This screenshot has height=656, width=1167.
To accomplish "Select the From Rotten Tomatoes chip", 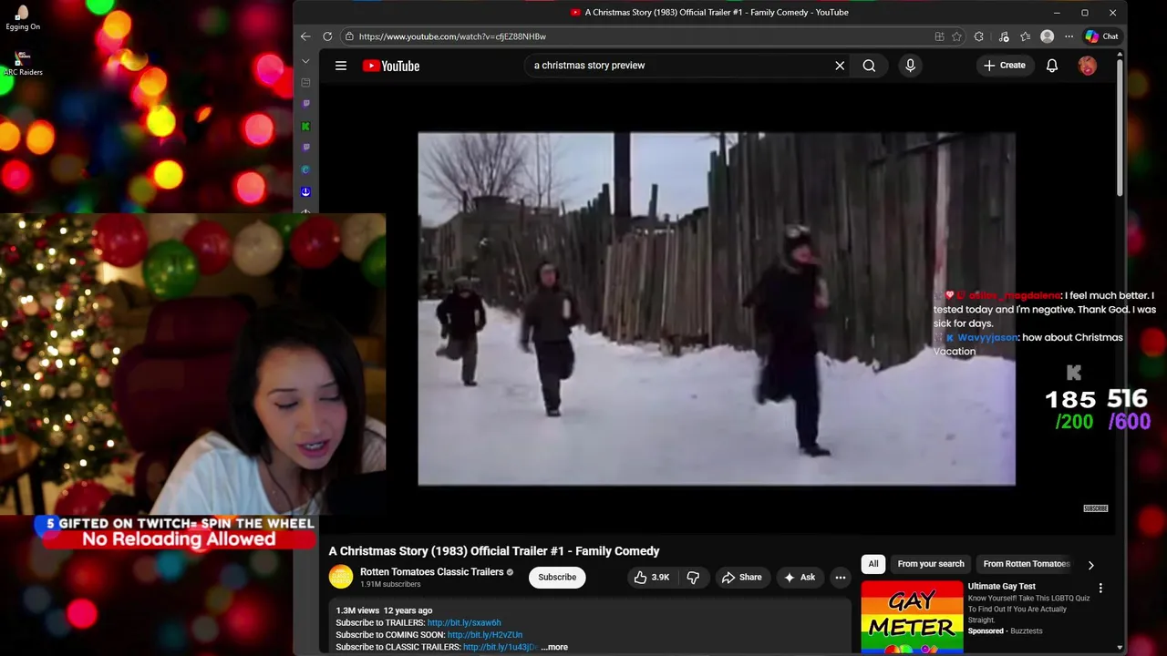I will coord(1027,564).
